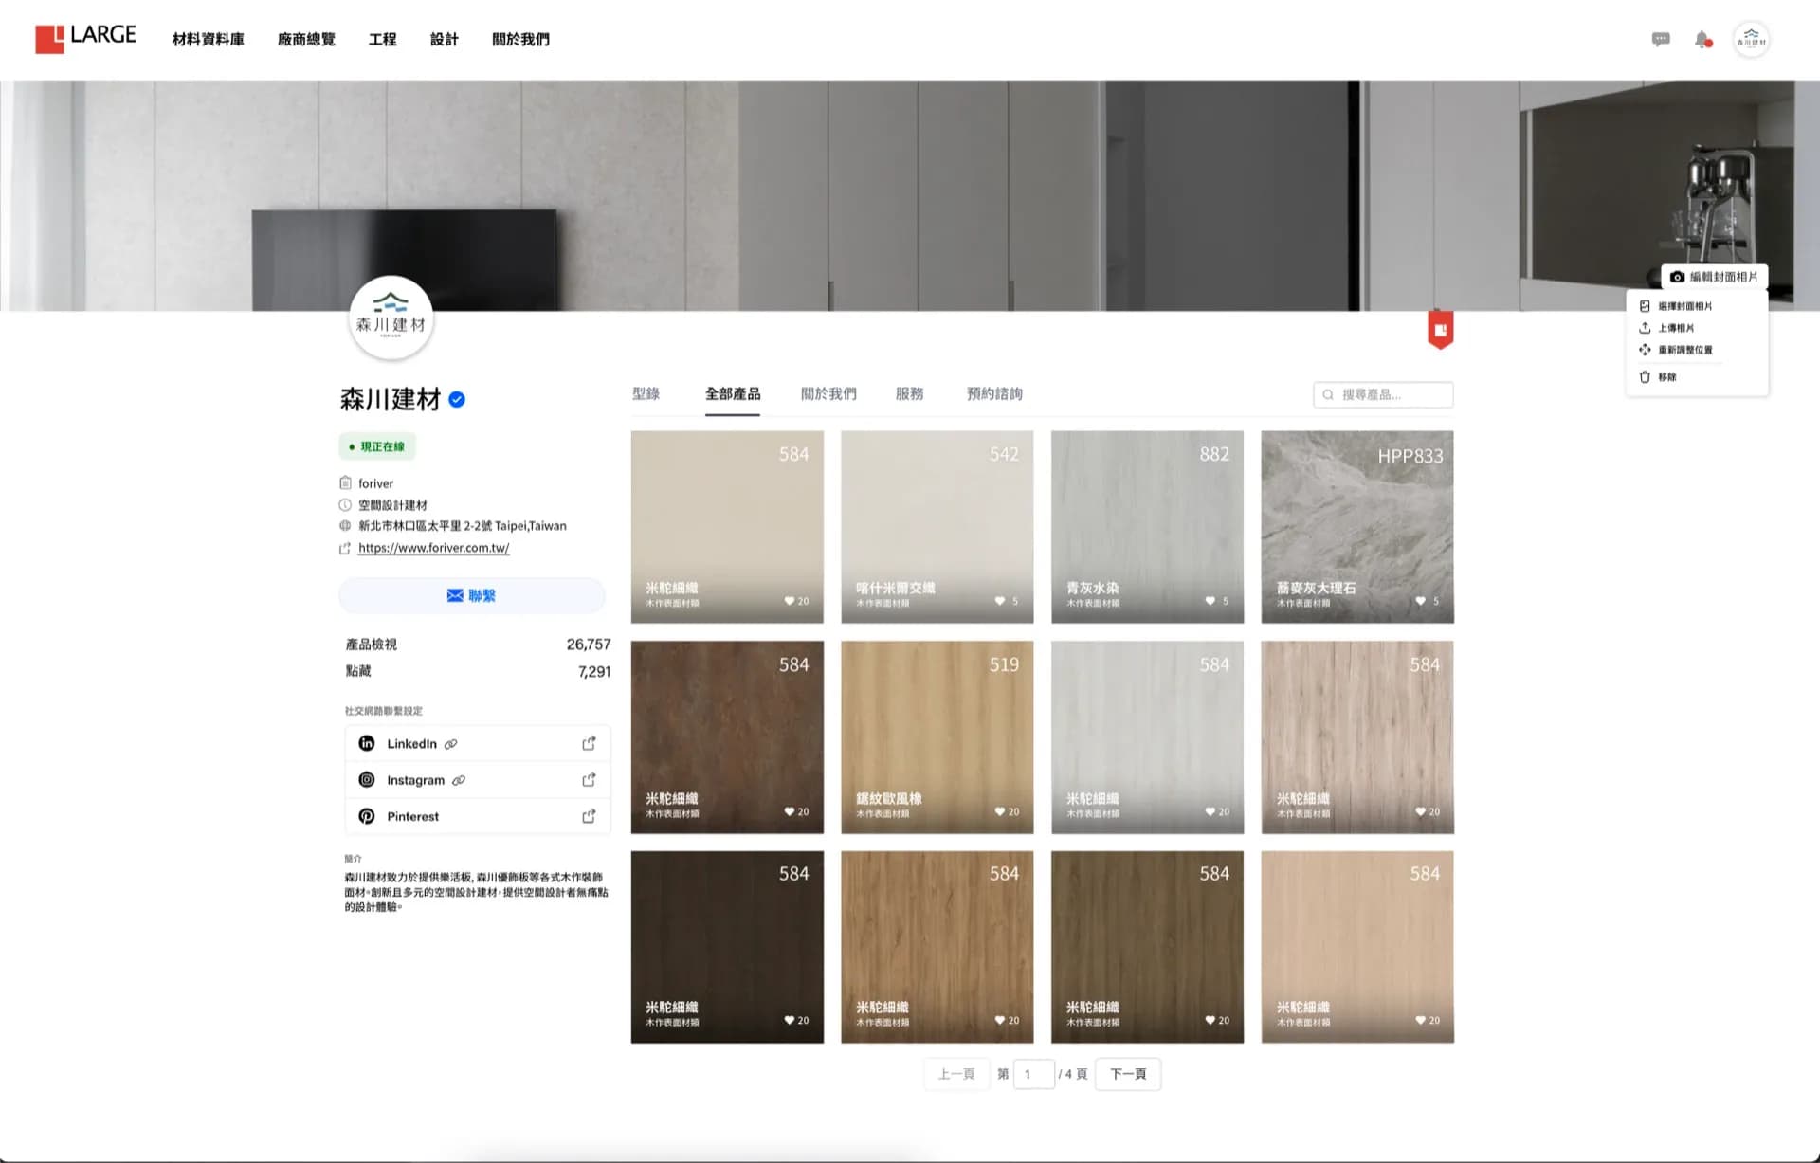Open the foriver.com.tw website link
Viewport: 1820px width, 1163px height.
coord(433,548)
